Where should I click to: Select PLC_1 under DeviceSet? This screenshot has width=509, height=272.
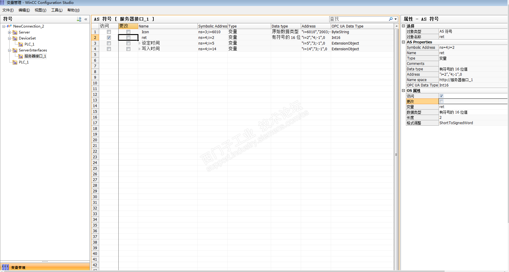click(29, 44)
